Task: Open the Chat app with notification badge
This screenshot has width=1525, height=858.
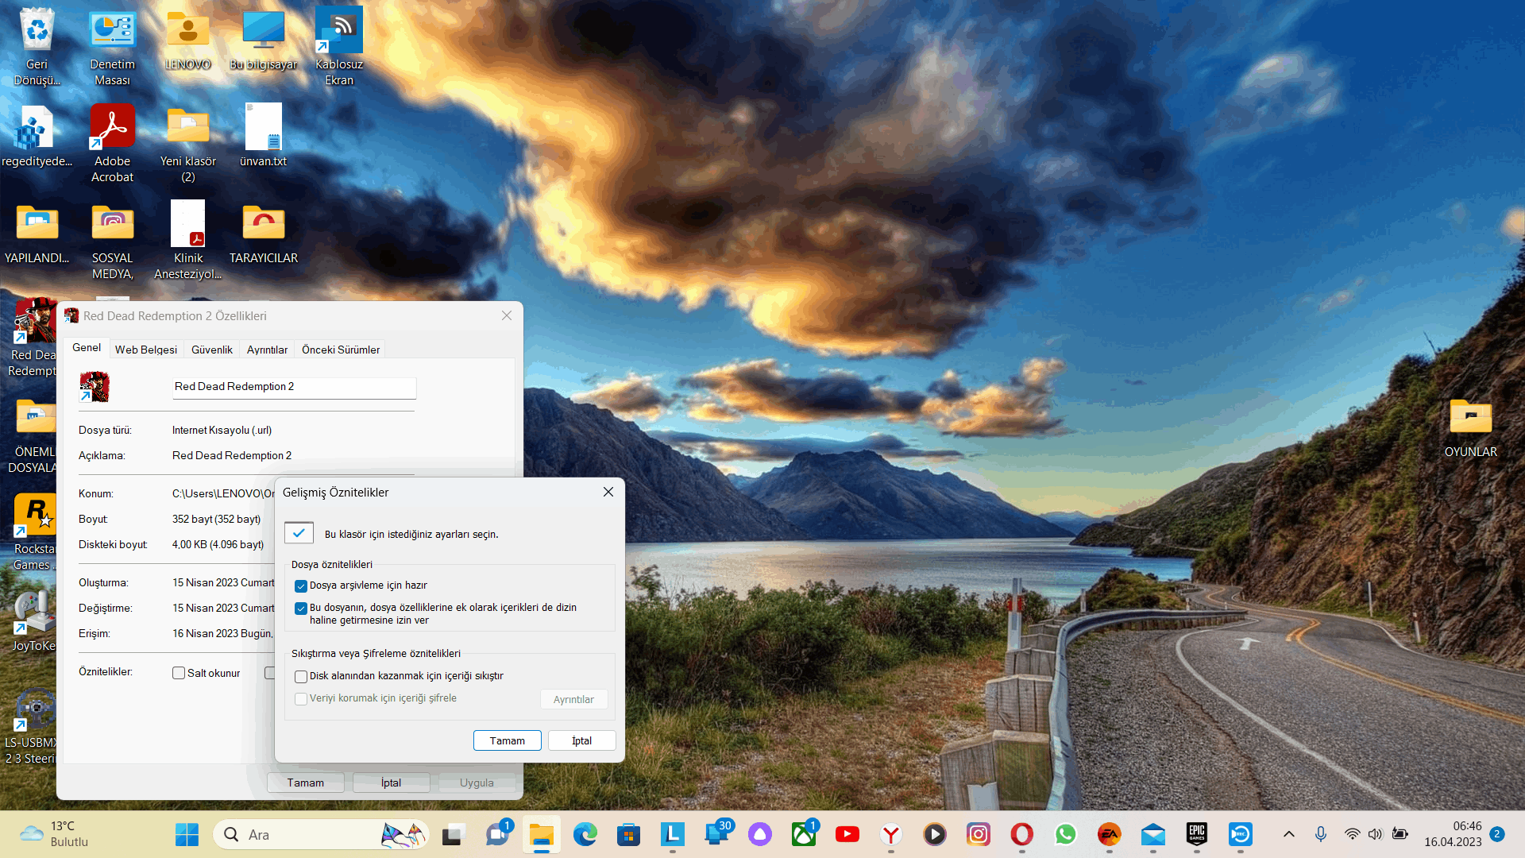Action: click(498, 834)
